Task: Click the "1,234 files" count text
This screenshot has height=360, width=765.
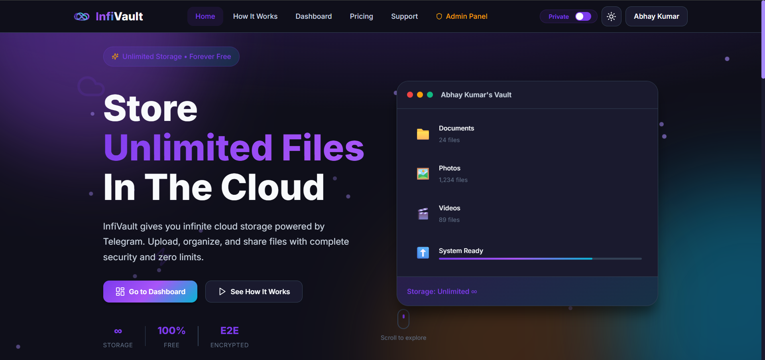Action: 453,180
